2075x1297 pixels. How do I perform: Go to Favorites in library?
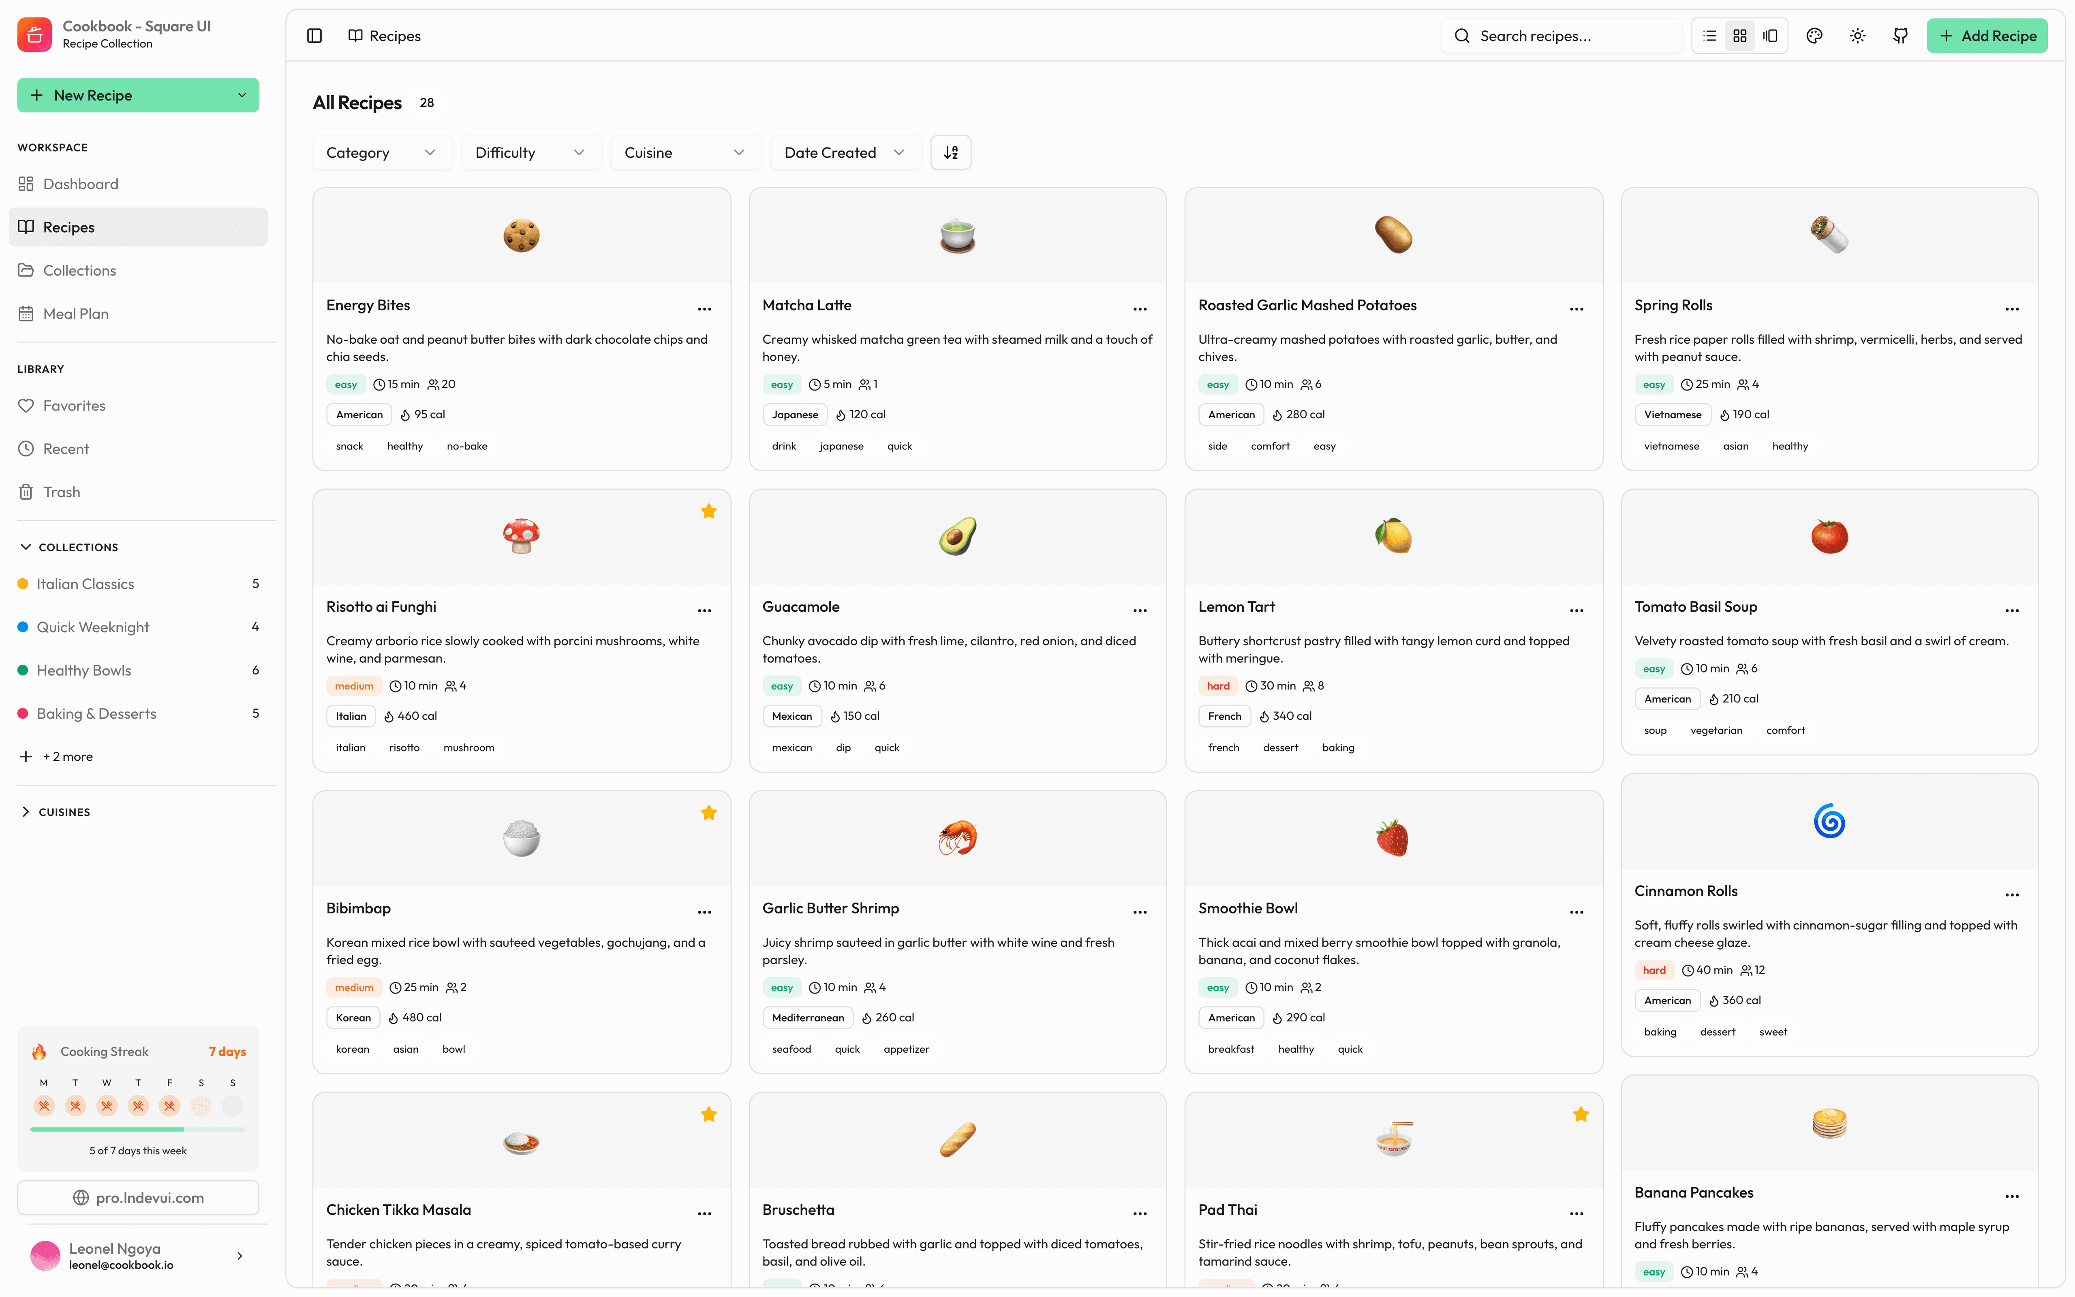138,406
